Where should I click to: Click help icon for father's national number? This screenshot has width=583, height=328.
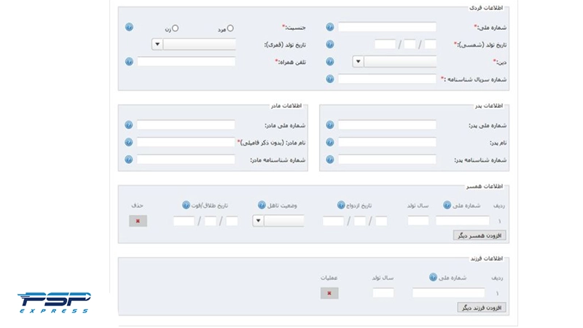330,125
